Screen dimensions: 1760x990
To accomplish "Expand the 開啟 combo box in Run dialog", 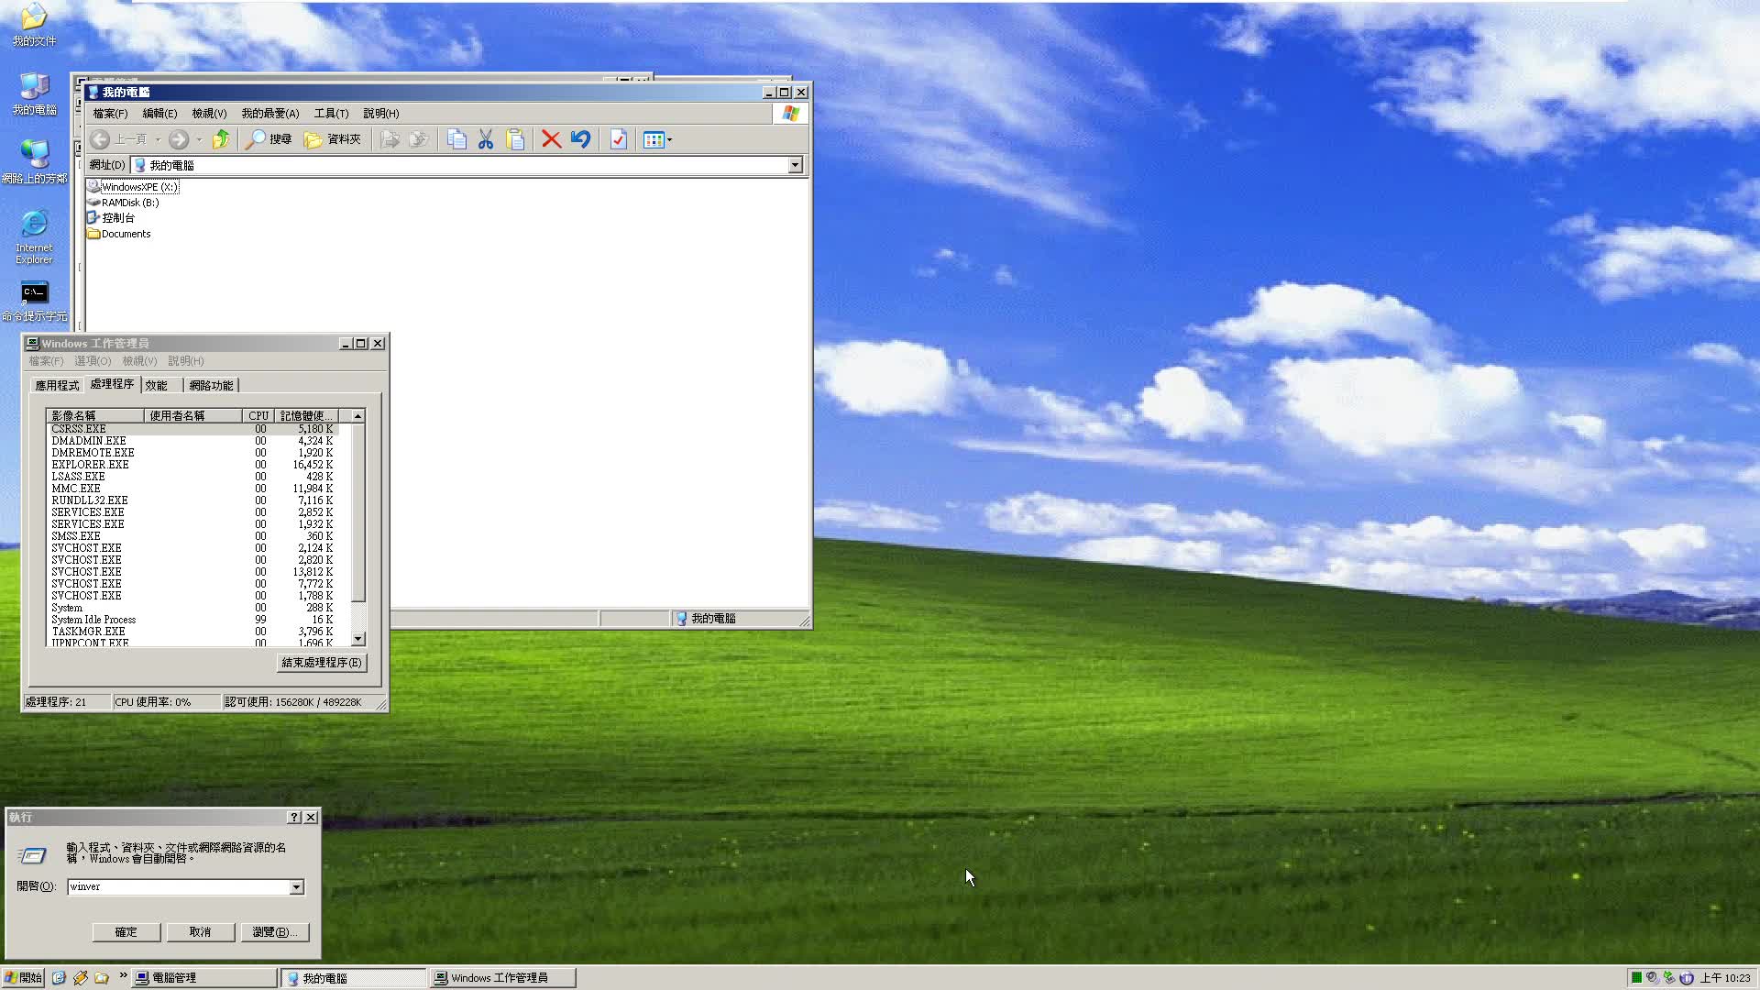I will point(295,887).
